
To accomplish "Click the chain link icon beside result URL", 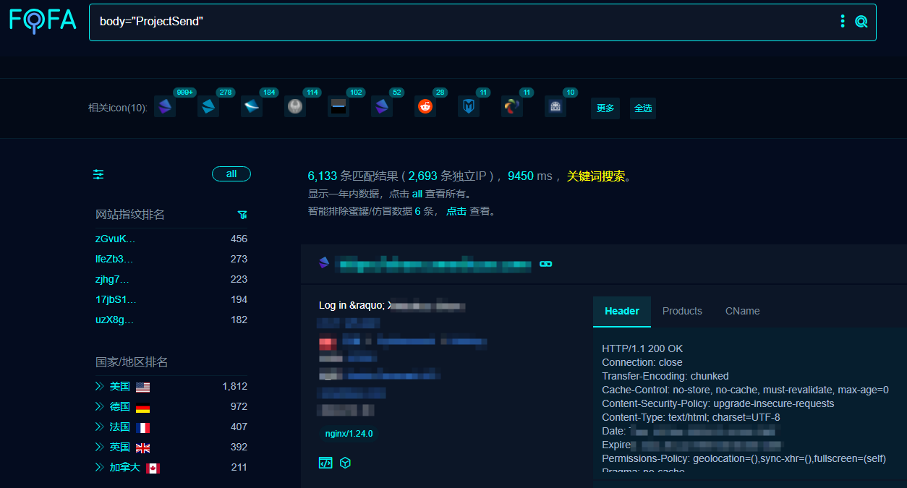I will (546, 264).
